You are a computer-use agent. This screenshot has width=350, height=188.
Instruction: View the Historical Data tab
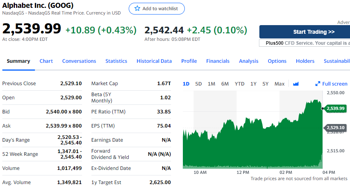[154, 61]
